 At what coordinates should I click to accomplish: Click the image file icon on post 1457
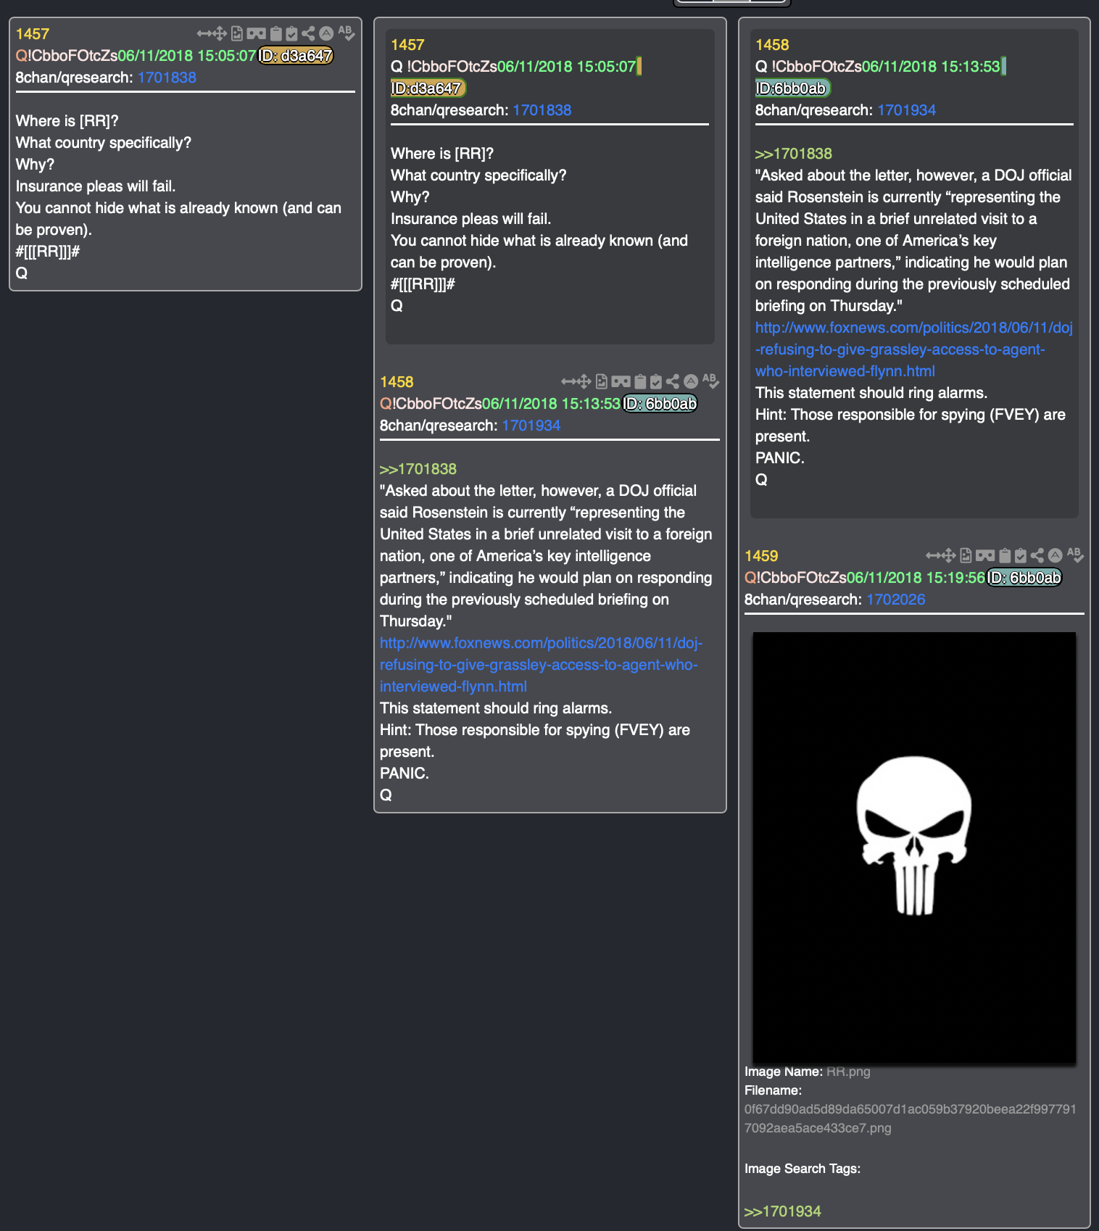tap(237, 33)
